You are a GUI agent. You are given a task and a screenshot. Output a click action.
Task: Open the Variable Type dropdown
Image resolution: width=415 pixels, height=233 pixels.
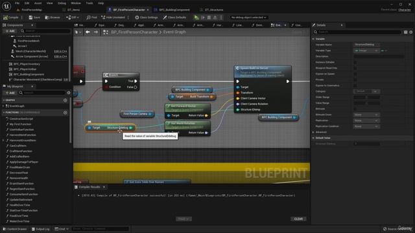coord(366,50)
